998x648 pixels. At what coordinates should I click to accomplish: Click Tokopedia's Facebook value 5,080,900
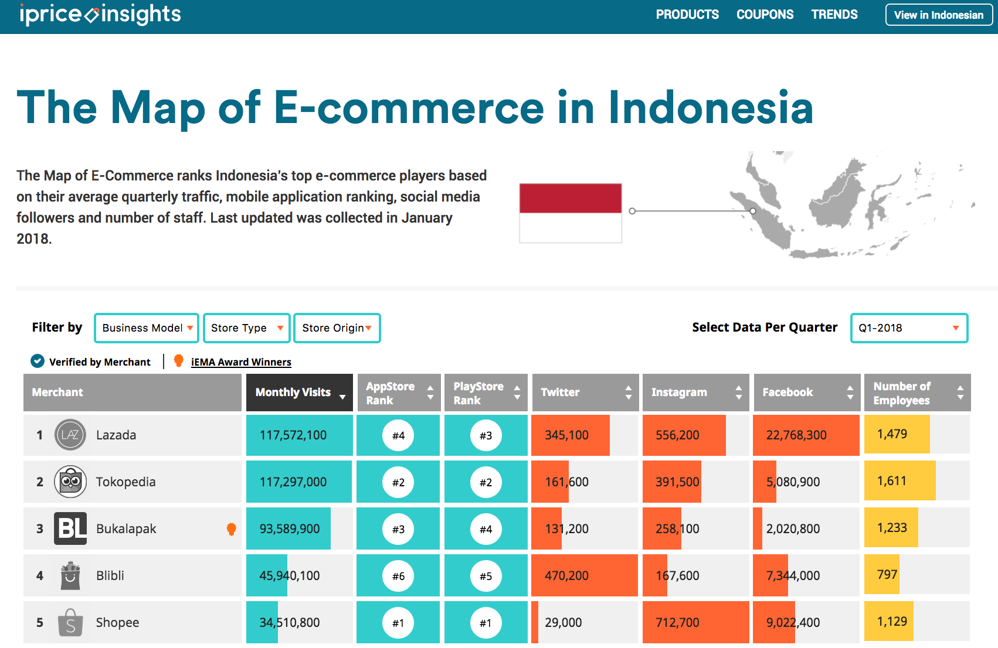pos(793,482)
